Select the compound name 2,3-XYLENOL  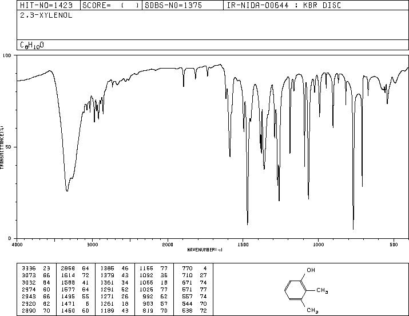click(x=46, y=15)
